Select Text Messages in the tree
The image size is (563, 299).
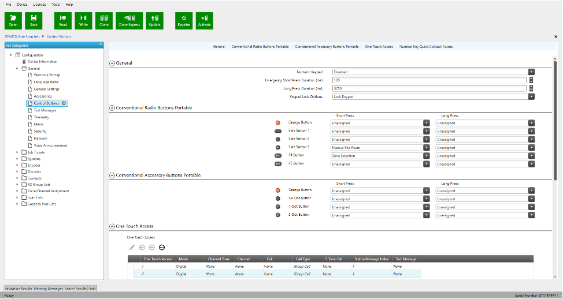pyautogui.click(x=45, y=110)
